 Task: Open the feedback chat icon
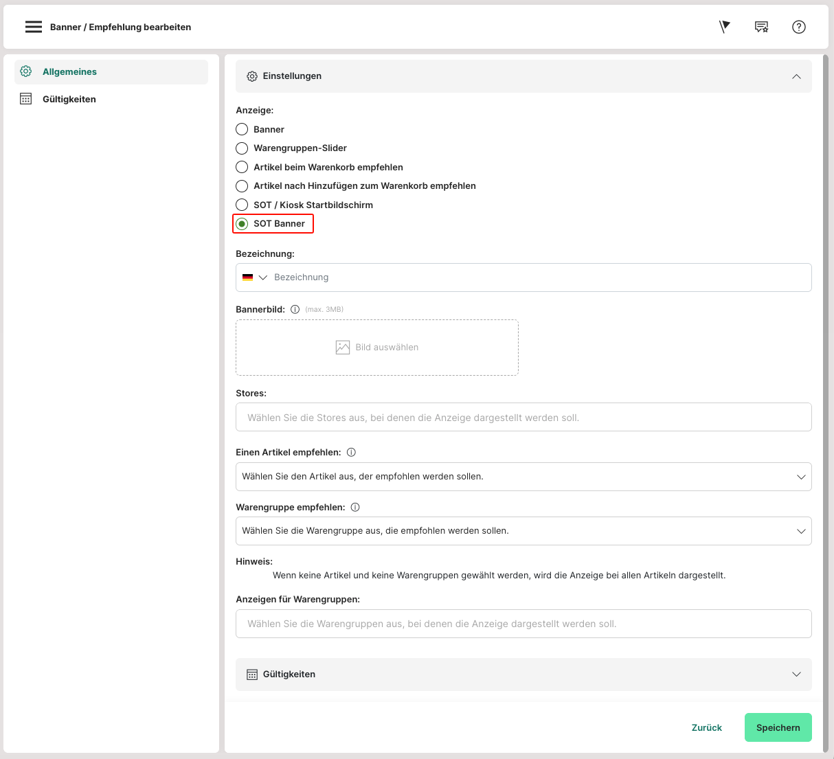(x=761, y=27)
